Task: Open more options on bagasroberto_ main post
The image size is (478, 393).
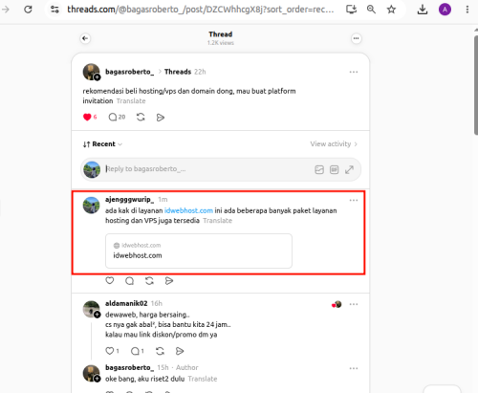Action: 354,72
